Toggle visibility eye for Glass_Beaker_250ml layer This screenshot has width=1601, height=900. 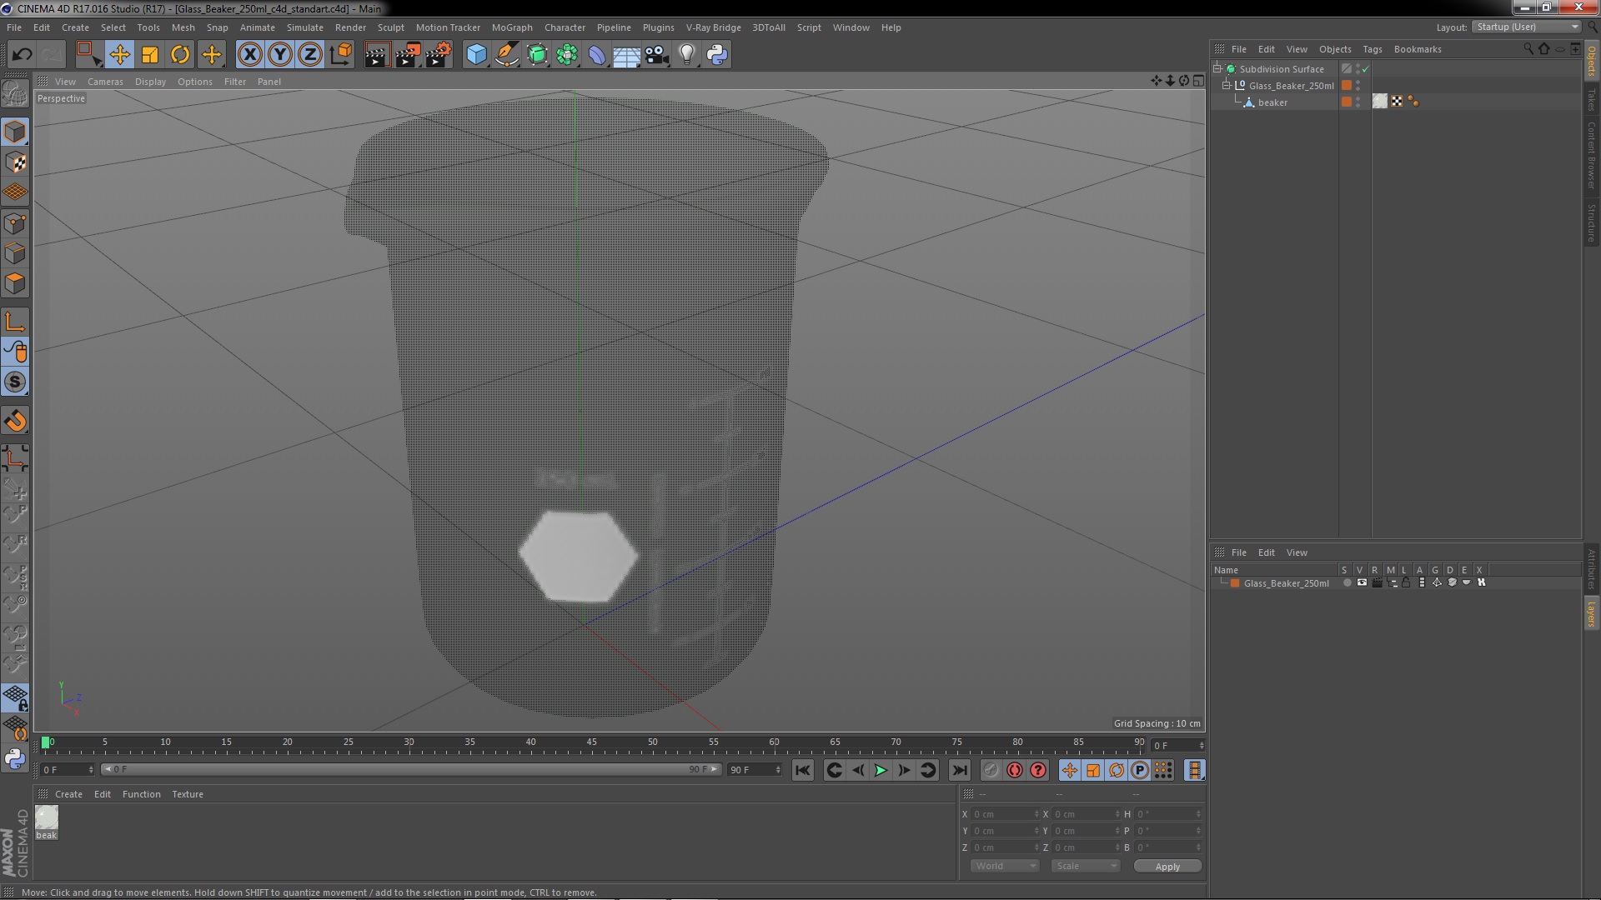coord(1362,582)
